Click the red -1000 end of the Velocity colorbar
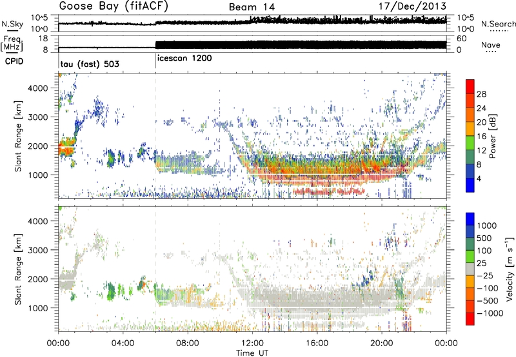Viewport: 516px width, 357px height. [470, 319]
